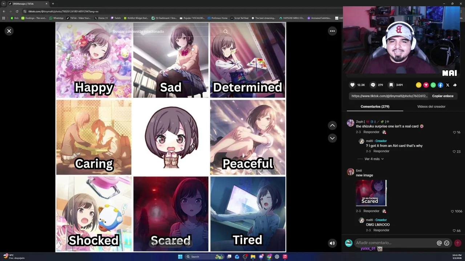Click the red post comment arrow
This screenshot has height=261, width=465.
tap(458, 243)
